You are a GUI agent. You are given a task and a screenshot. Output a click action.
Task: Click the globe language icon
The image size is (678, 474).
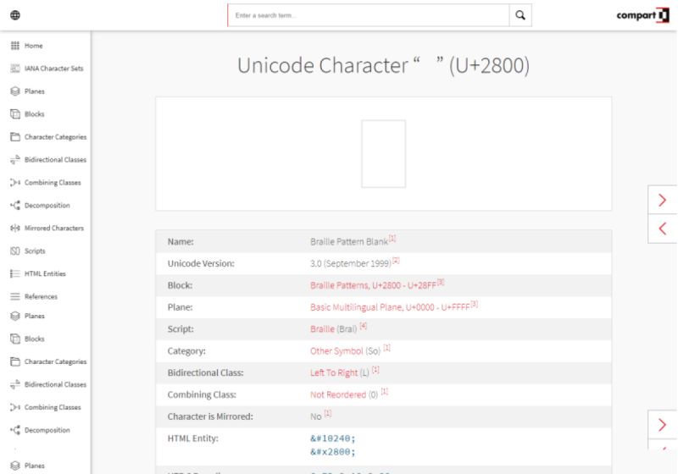point(15,15)
